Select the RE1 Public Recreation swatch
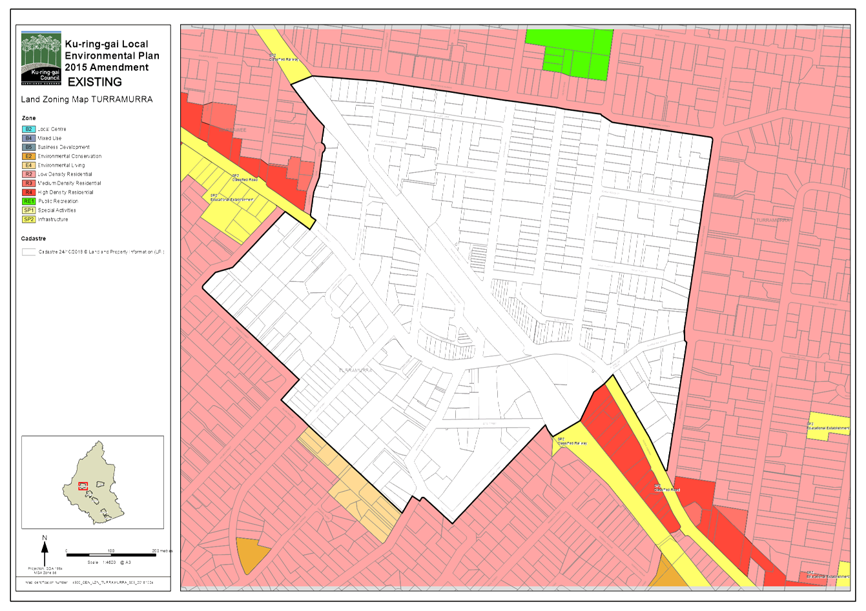 pyautogui.click(x=28, y=201)
